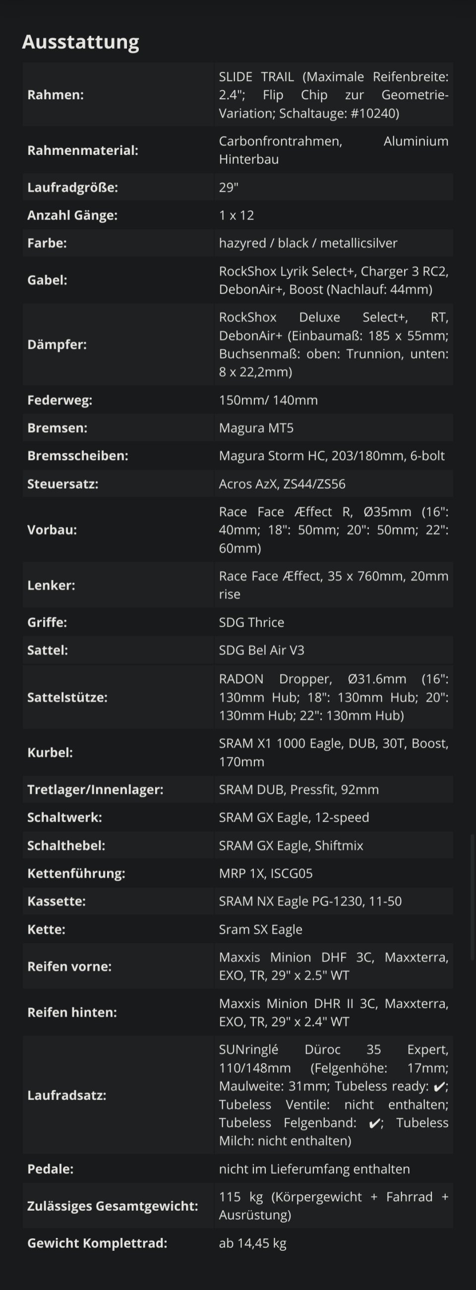Click the Ausstattung heading
Image resolution: width=476 pixels, height=1290 pixels.
81,42
